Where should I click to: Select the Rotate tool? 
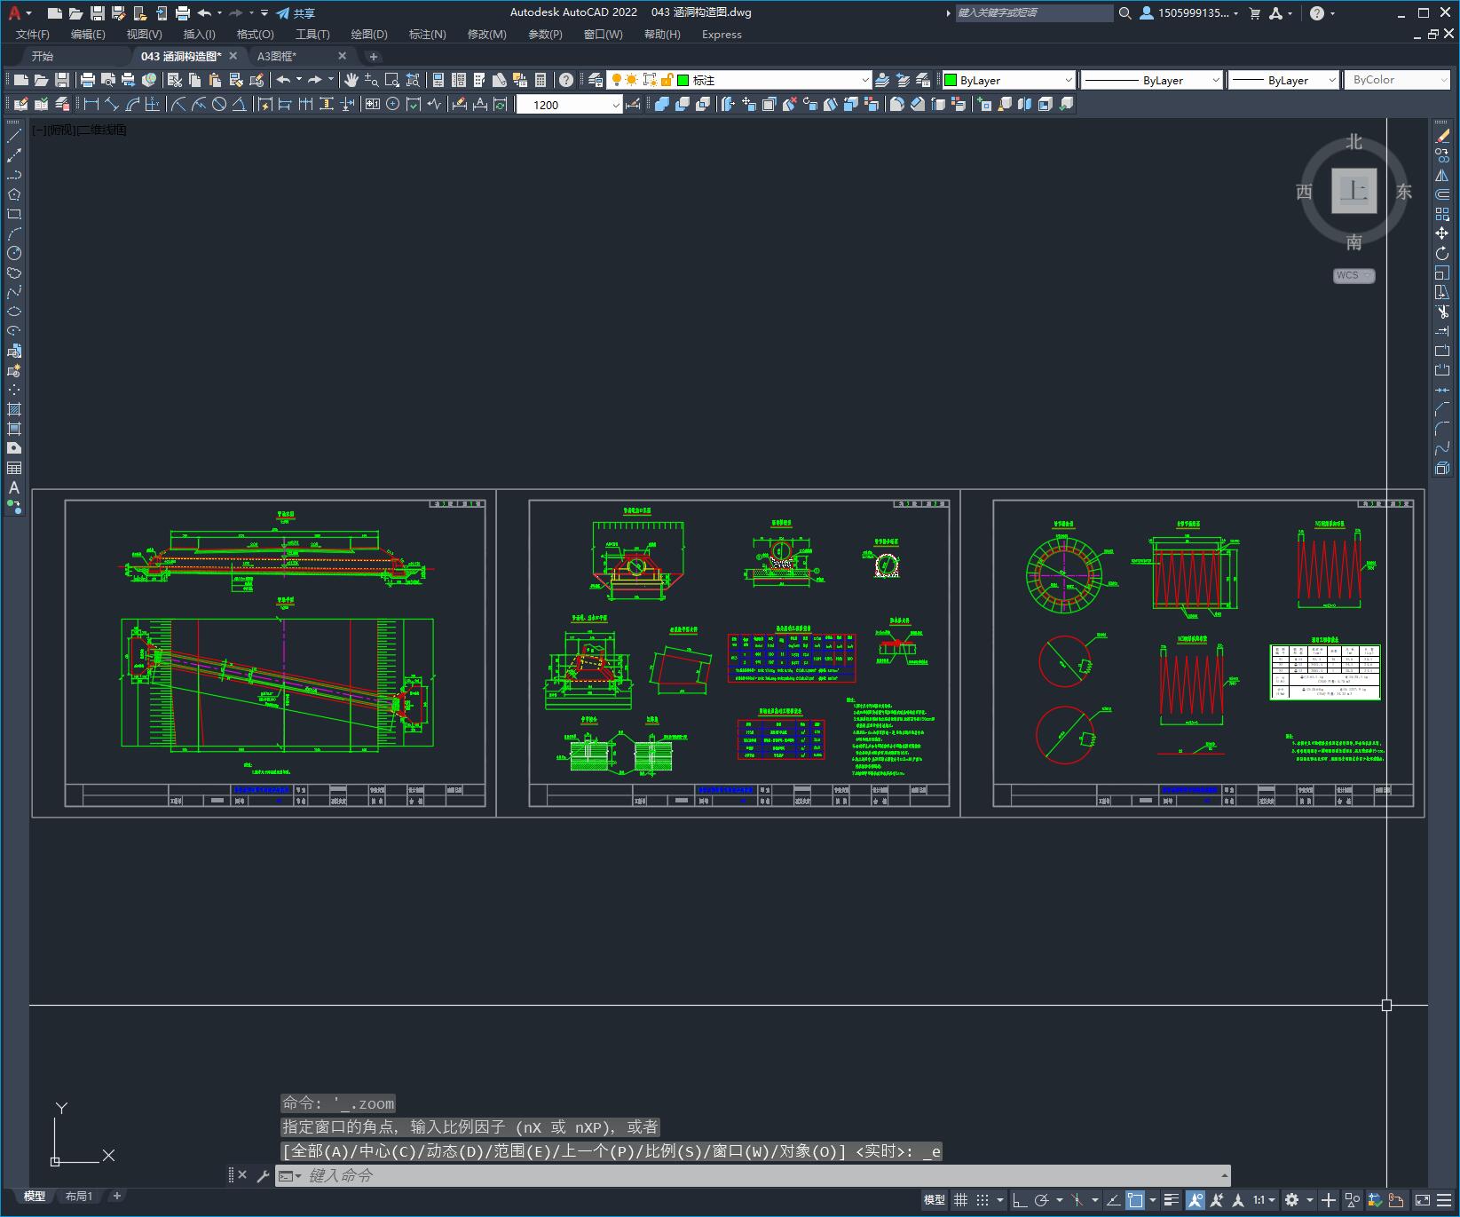1442,253
